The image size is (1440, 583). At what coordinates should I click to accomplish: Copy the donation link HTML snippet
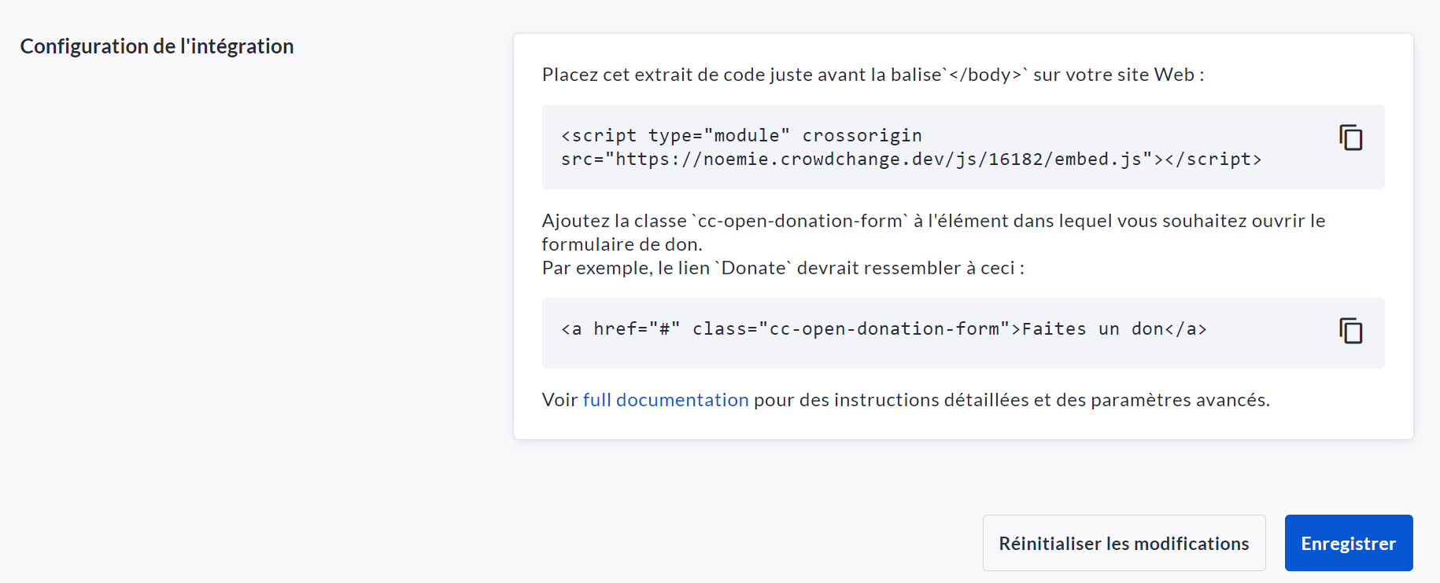tap(1350, 332)
